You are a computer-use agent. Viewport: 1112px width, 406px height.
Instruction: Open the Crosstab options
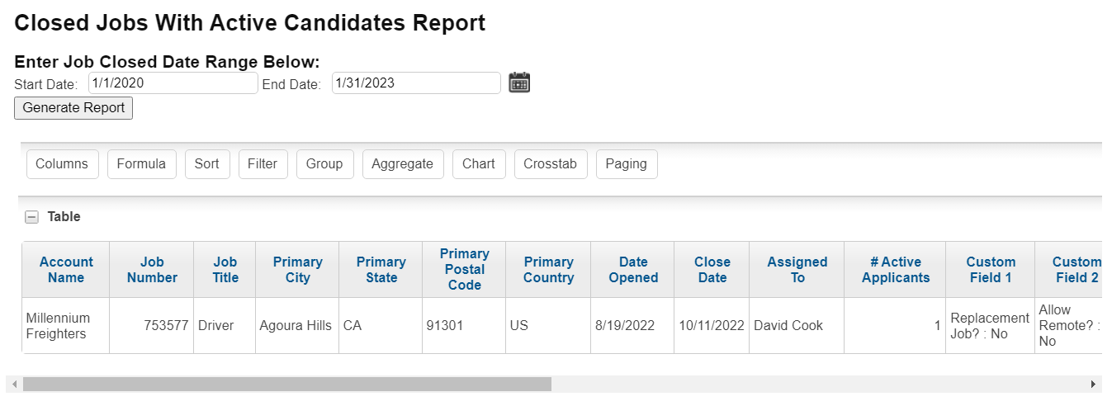[551, 164]
